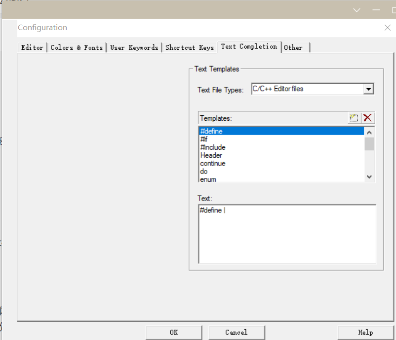The width and height of the screenshot is (396, 340).
Task: Click the templates list scroll-down arrow
Action: (x=369, y=177)
